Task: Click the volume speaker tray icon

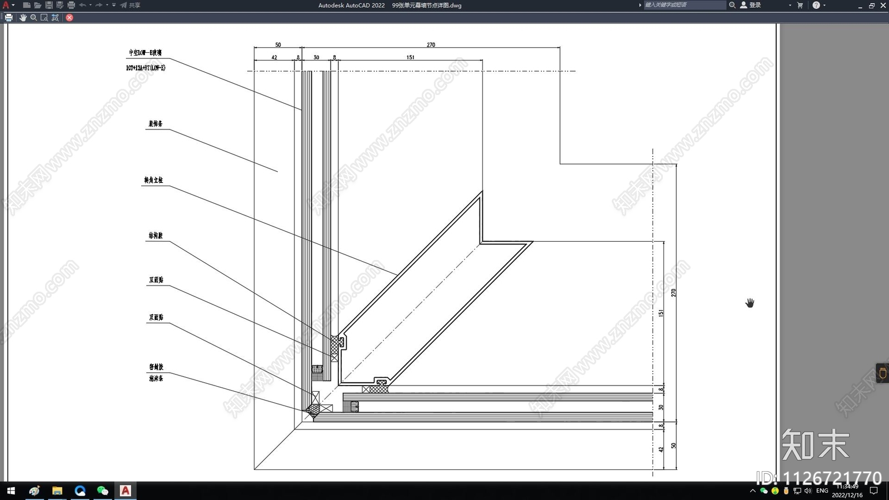Action: [808, 491]
